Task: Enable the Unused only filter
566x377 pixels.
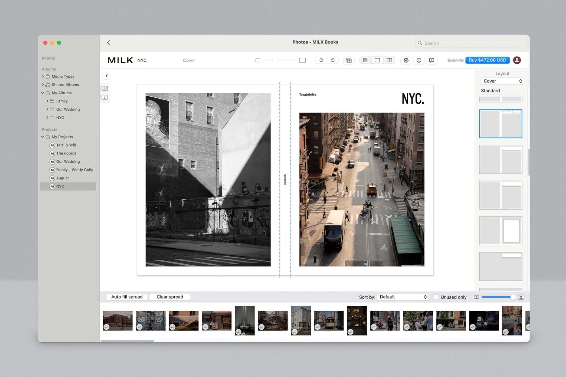Action: click(436, 297)
